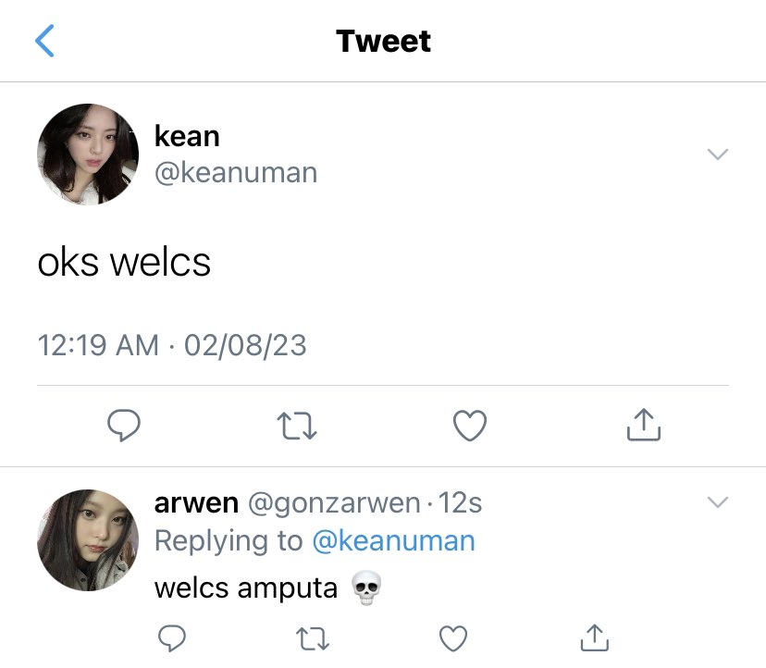766x668 pixels.
Task: Open options chevron on kean's tweet
Action: (x=718, y=155)
